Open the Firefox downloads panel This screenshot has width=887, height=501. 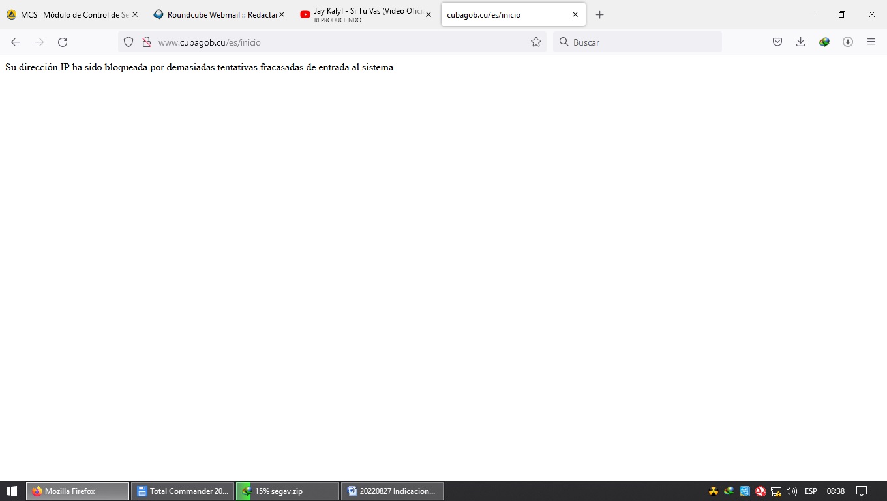[801, 42]
